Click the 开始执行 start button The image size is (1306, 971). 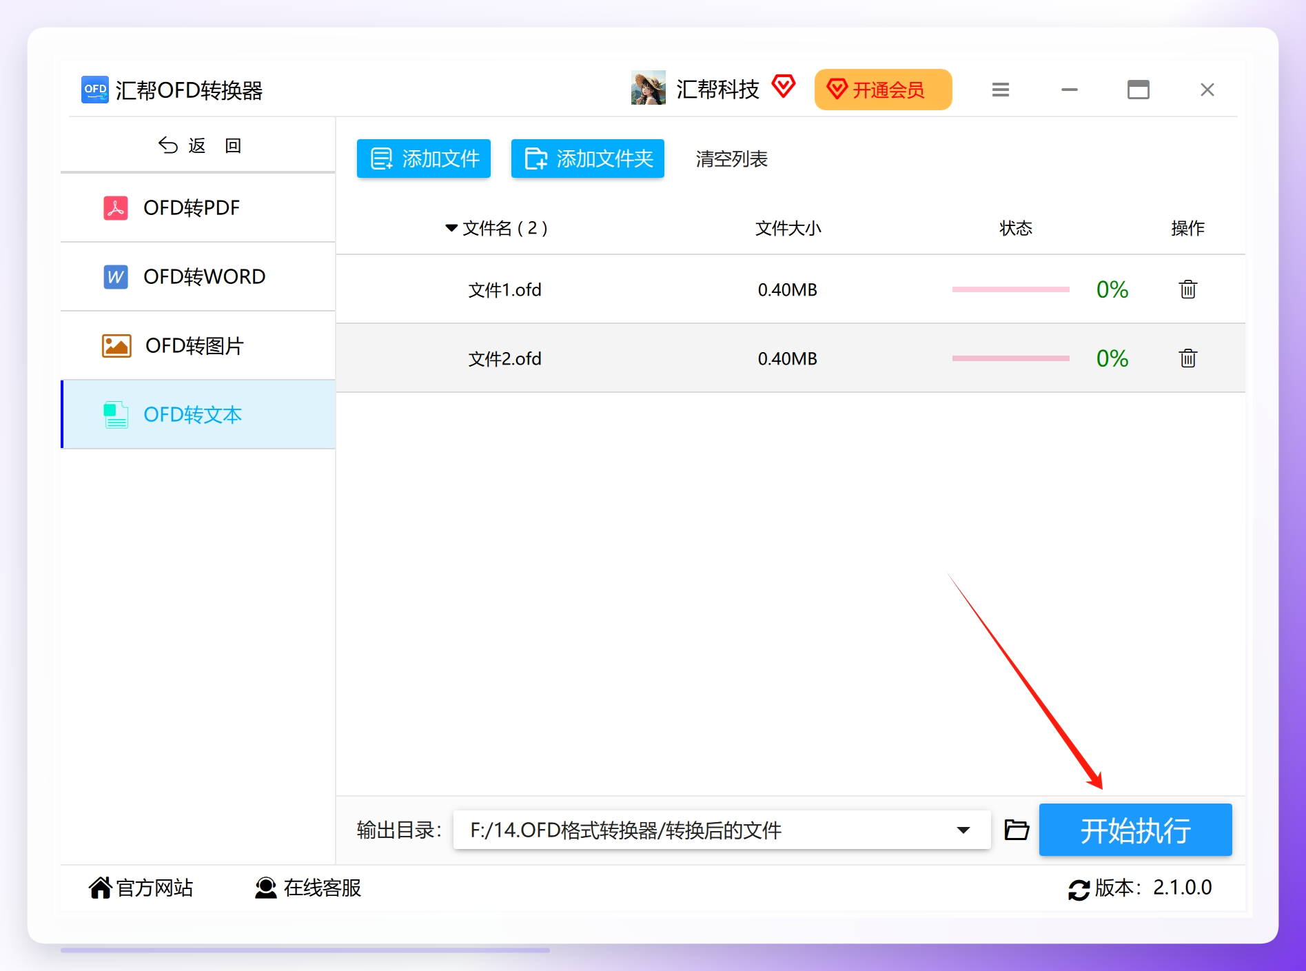pyautogui.click(x=1135, y=830)
